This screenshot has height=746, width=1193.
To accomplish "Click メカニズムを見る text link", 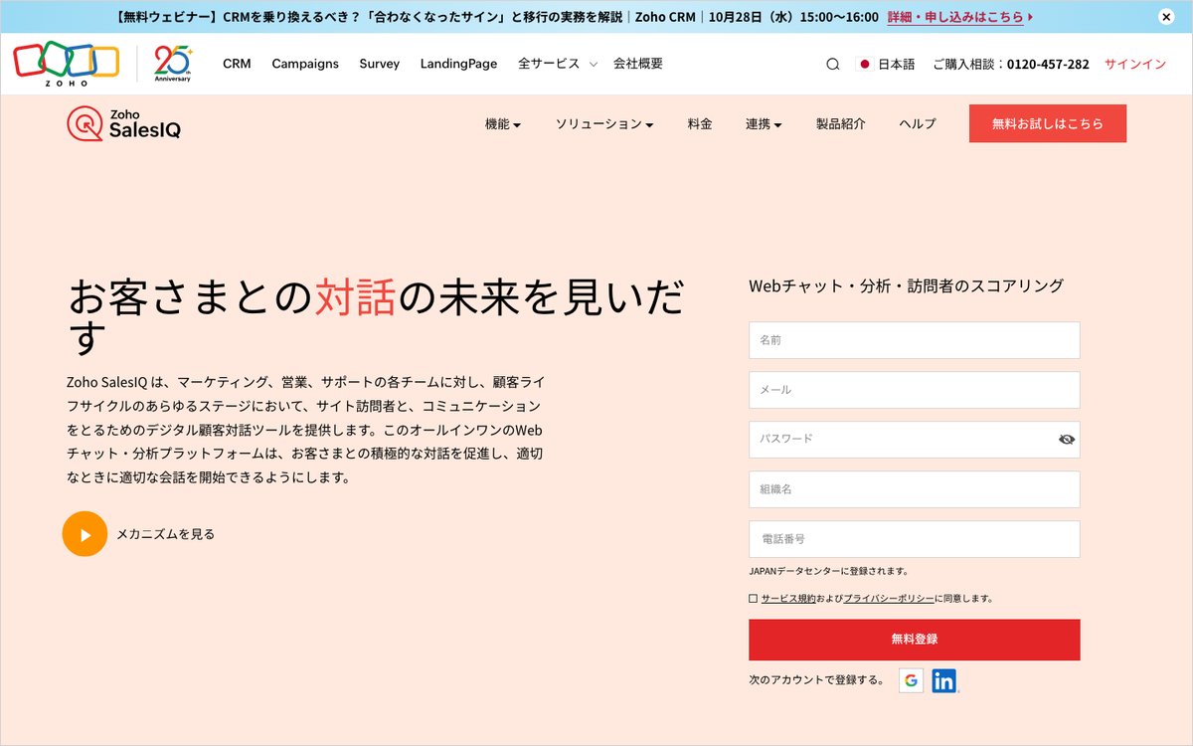I will click(x=165, y=534).
